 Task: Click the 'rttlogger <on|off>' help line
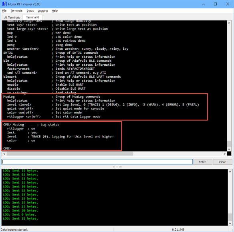54,117
